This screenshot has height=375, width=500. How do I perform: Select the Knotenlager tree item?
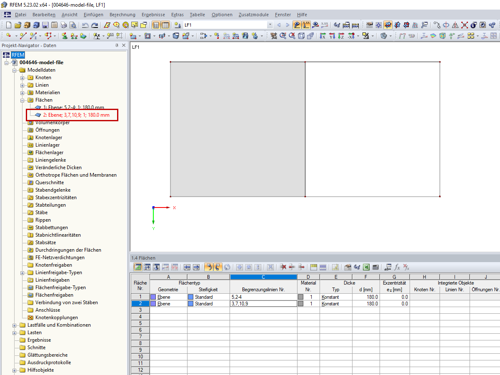pos(48,137)
